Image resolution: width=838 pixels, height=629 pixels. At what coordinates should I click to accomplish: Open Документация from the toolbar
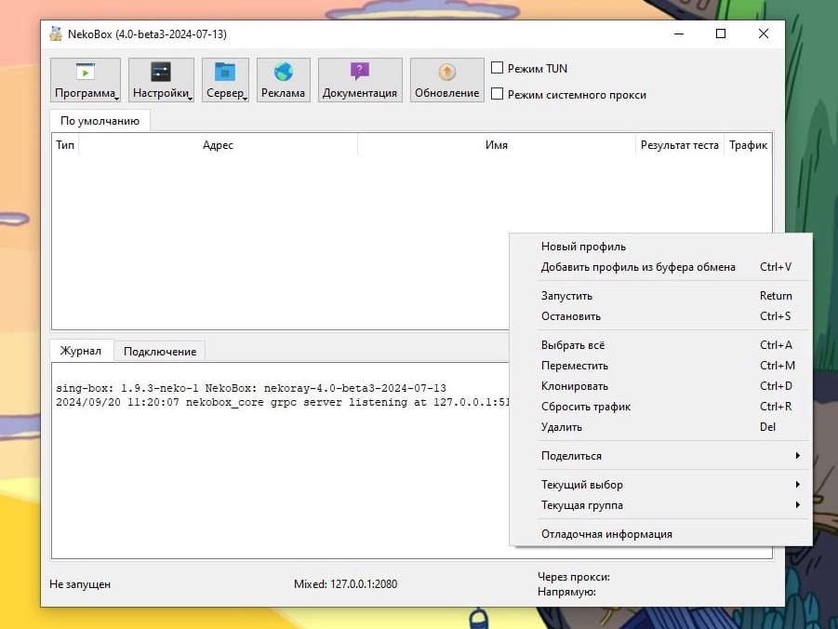coord(360,80)
